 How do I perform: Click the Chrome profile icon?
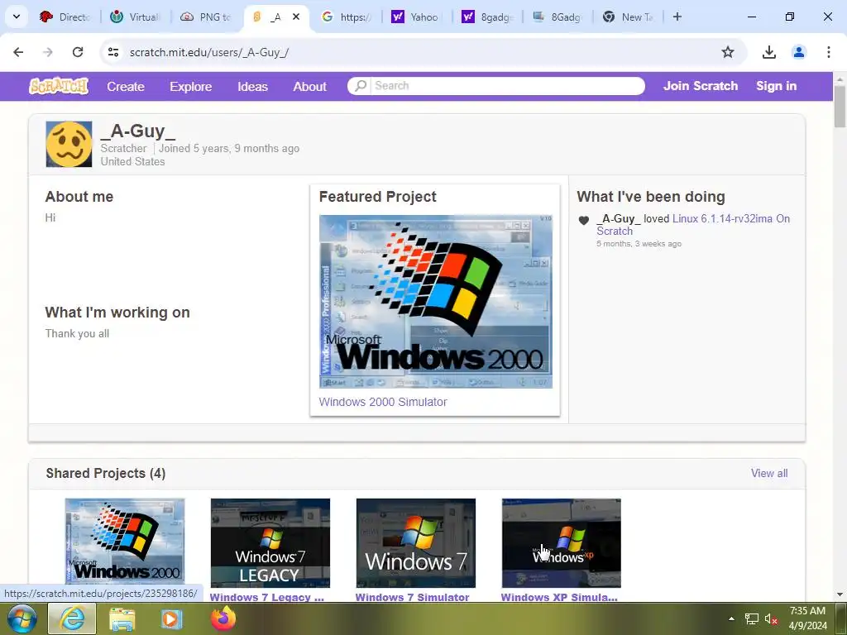click(798, 52)
